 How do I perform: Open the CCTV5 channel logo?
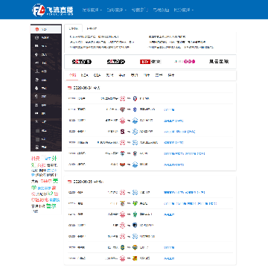click(82, 62)
